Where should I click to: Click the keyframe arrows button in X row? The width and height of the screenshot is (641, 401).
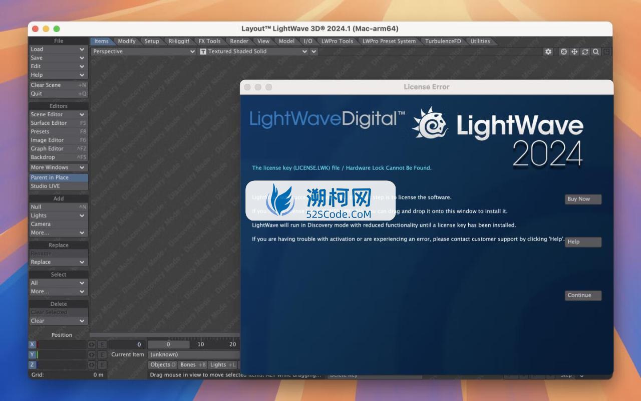[92, 344]
